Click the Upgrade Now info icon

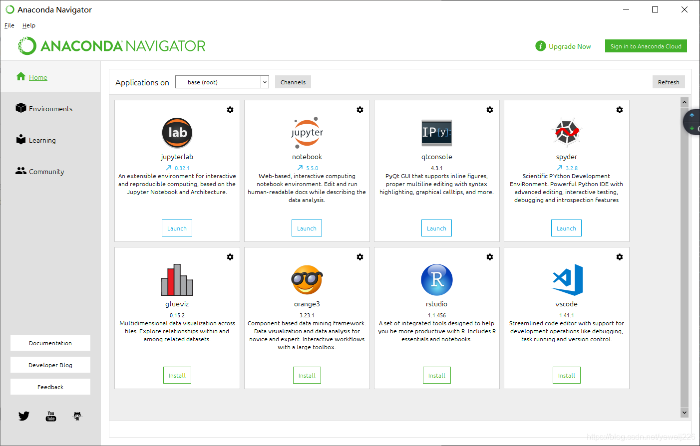pos(541,46)
